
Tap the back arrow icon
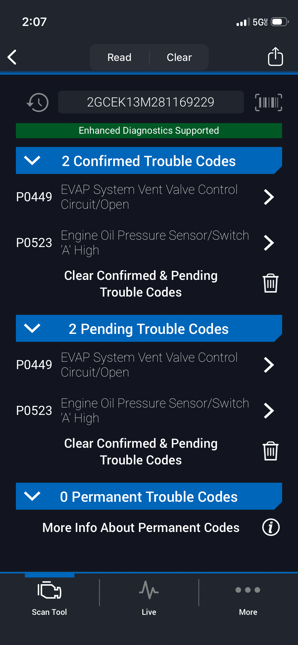coord(12,57)
